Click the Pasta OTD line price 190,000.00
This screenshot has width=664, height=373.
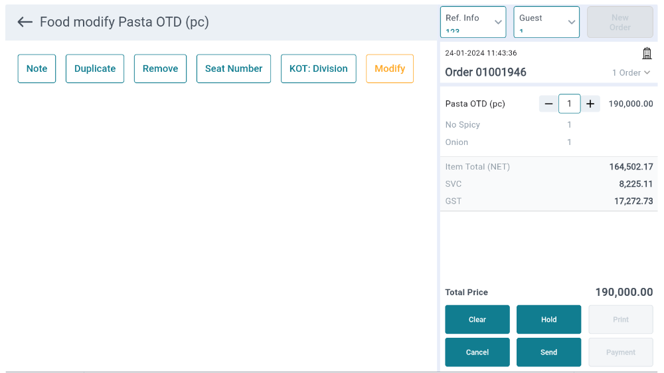(x=631, y=104)
